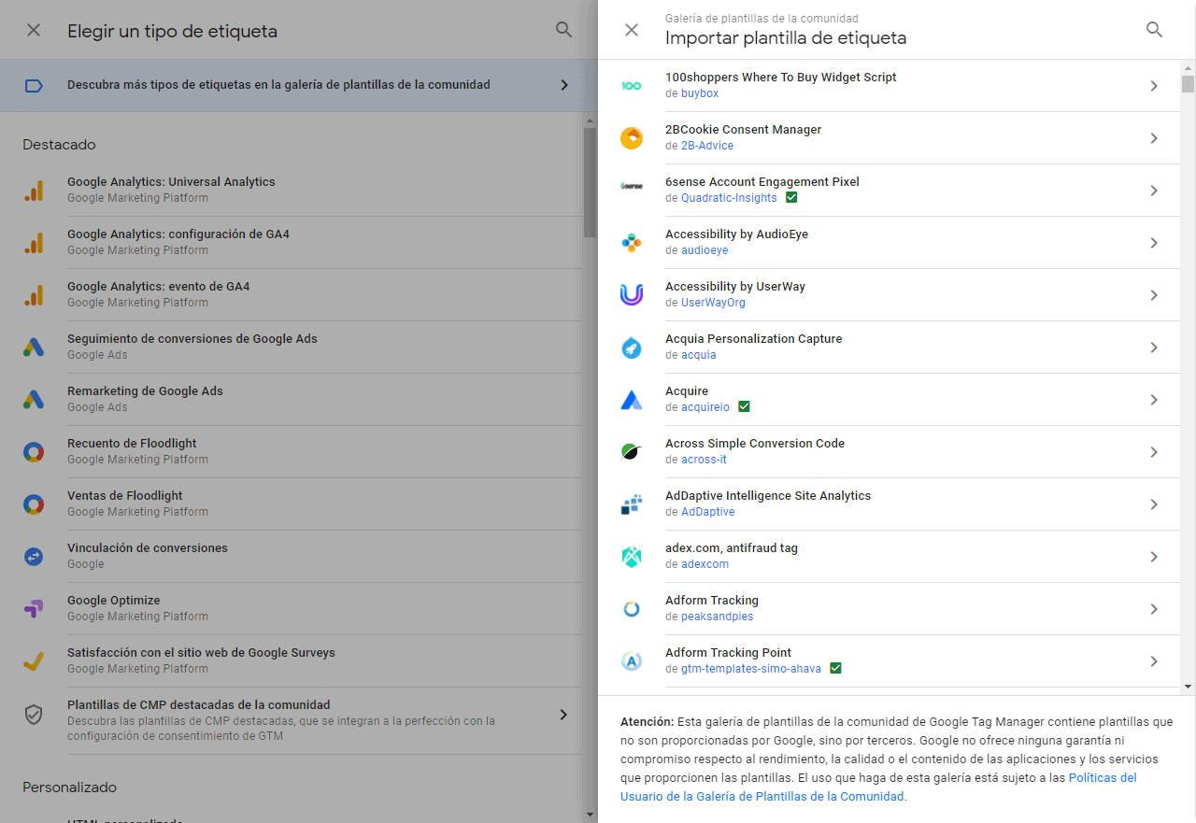This screenshot has height=823, width=1196.
Task: Click the CMP templates shield icon
Action: pos(35,713)
